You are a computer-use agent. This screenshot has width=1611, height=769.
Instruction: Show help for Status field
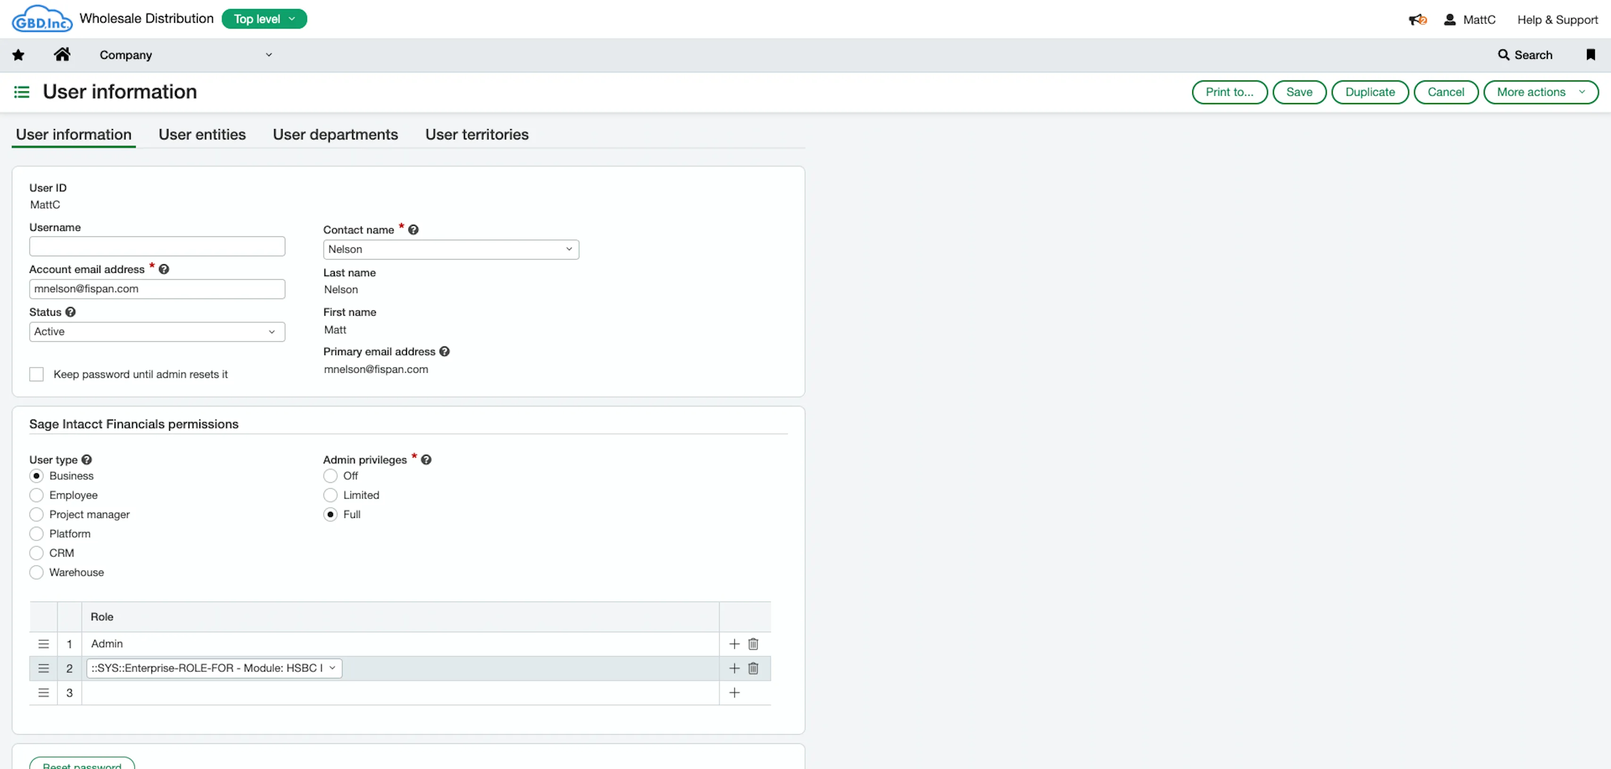71,312
